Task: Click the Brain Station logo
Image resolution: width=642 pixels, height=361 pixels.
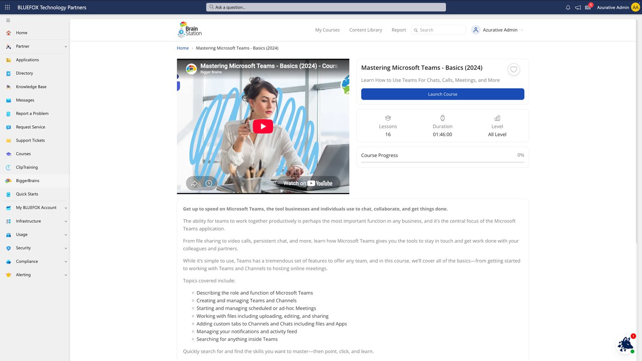Action: [x=190, y=30]
